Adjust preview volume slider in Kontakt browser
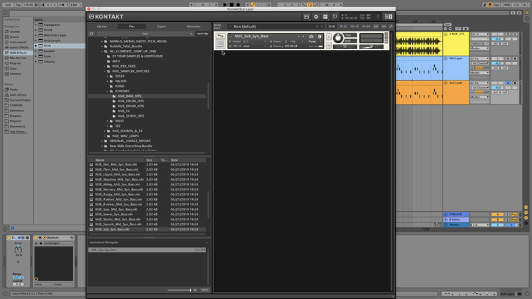Viewport: 532px width, 299px height. click(179, 290)
